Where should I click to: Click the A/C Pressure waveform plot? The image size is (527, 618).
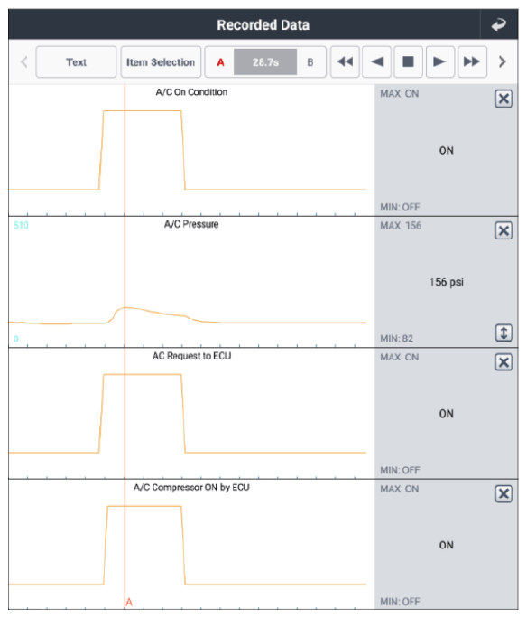[188, 282]
